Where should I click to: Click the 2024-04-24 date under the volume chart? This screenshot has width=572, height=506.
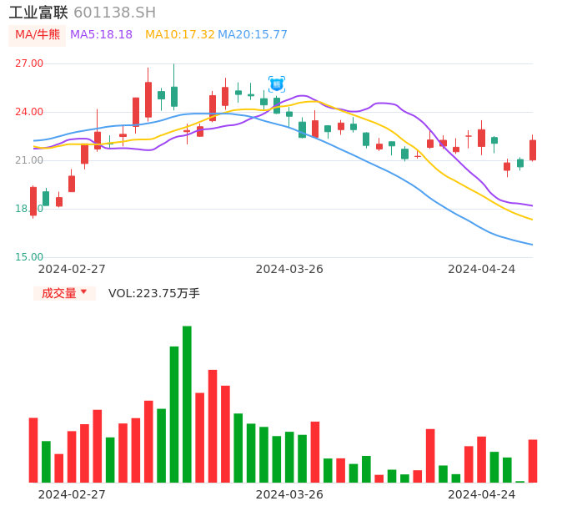tap(481, 494)
